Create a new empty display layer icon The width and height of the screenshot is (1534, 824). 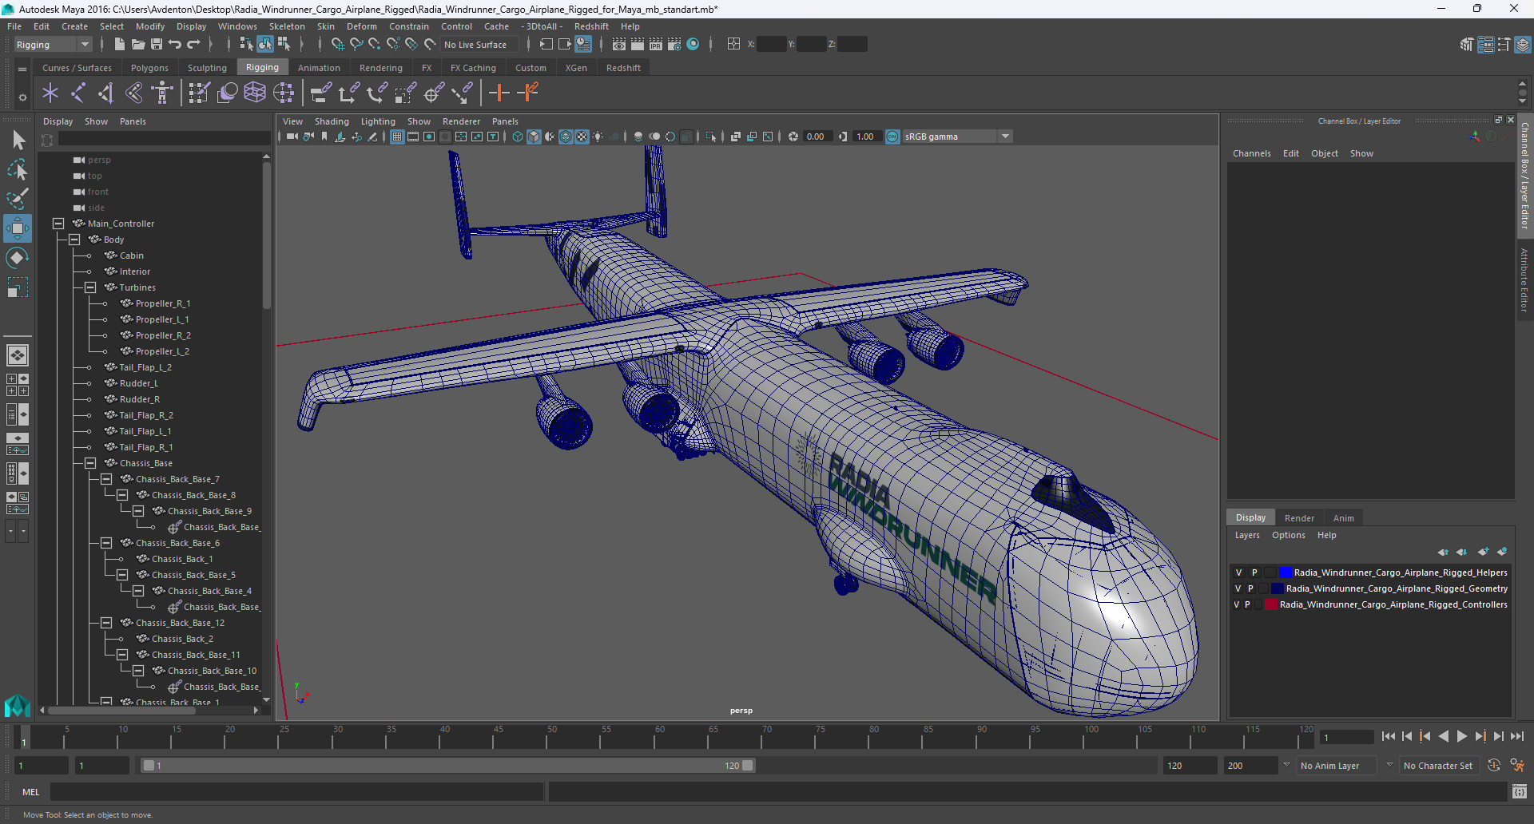[1483, 552]
